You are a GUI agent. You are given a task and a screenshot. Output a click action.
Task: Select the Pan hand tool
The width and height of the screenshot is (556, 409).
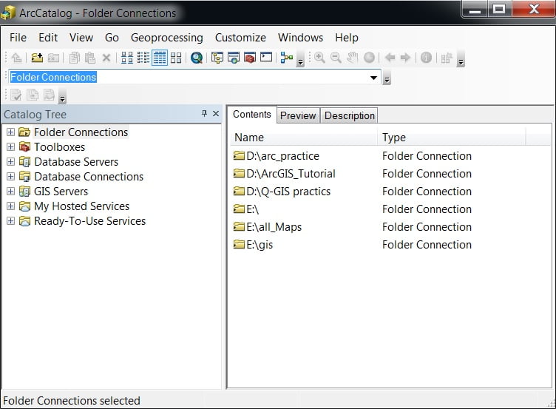(353, 58)
